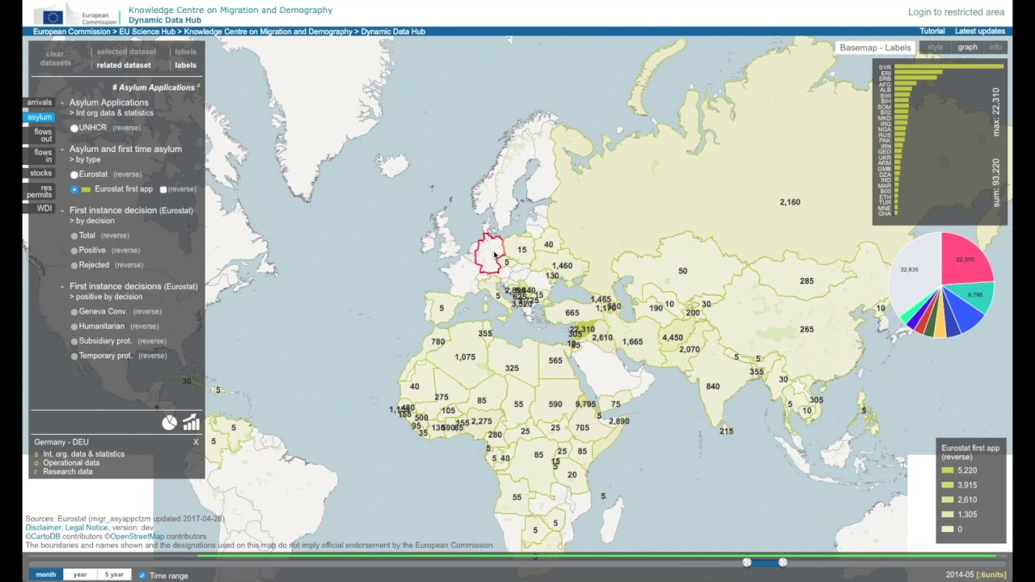Select the UNHCR radio button
1035x582 pixels.
(x=74, y=128)
